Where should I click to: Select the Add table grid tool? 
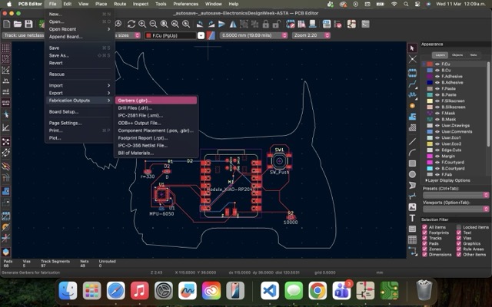(412, 240)
